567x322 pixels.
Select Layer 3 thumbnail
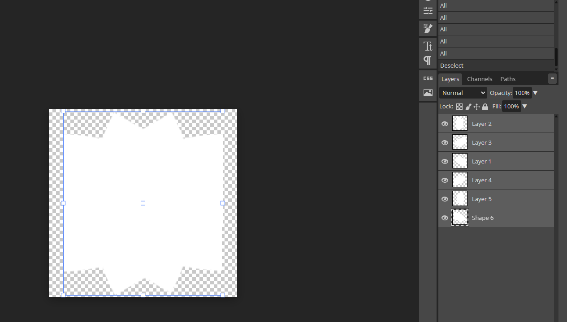[460, 142]
